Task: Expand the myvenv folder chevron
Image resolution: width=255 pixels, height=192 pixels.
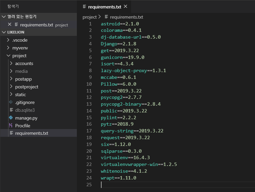Action: (x=8, y=48)
